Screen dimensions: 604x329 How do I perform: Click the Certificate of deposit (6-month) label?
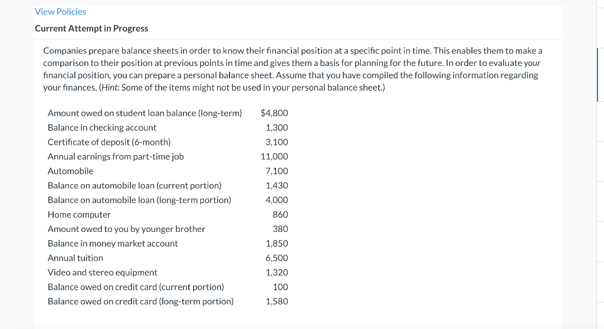pos(109,142)
